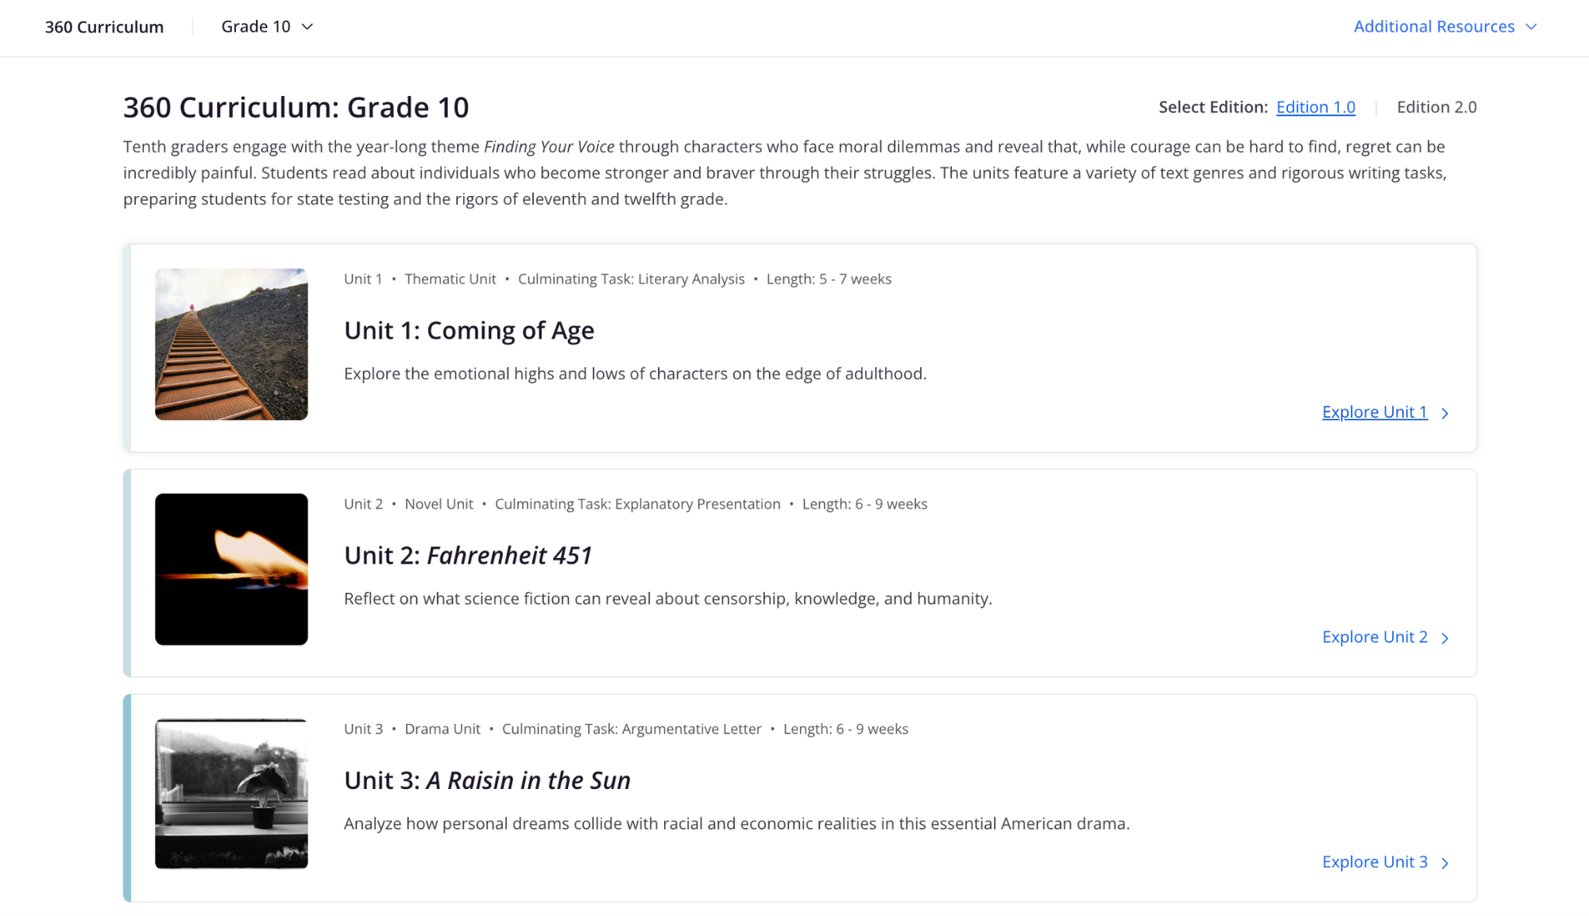This screenshot has width=1589, height=916.
Task: Click the Additional Resources chevron arrow
Action: point(1532,26)
